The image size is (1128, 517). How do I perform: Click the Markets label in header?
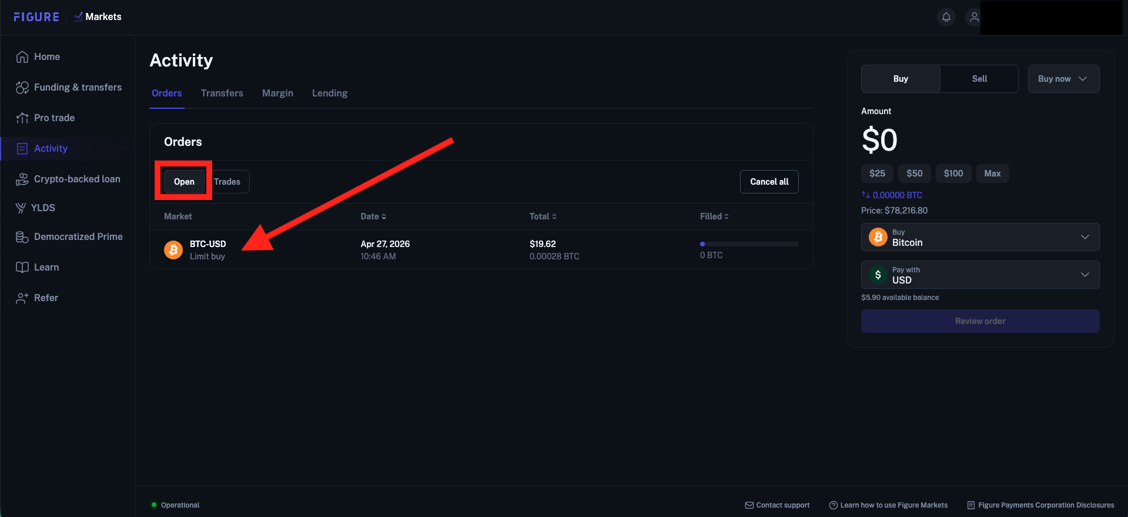103,17
